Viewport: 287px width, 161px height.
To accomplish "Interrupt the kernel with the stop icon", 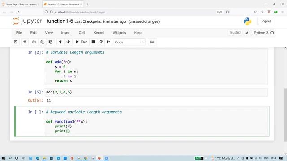I will tap(93, 42).
